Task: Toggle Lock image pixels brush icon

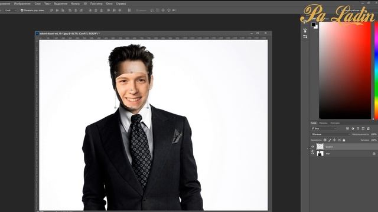Action: (x=330, y=140)
